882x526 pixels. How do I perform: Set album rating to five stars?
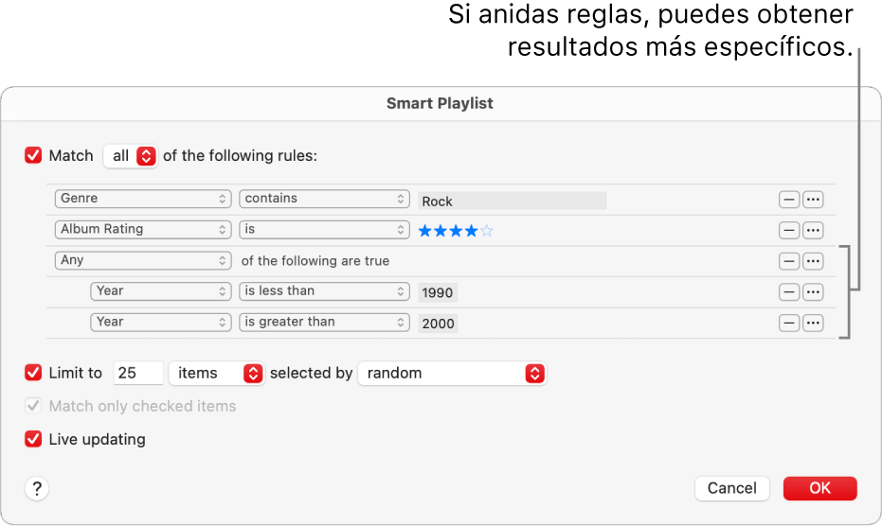[x=487, y=230]
